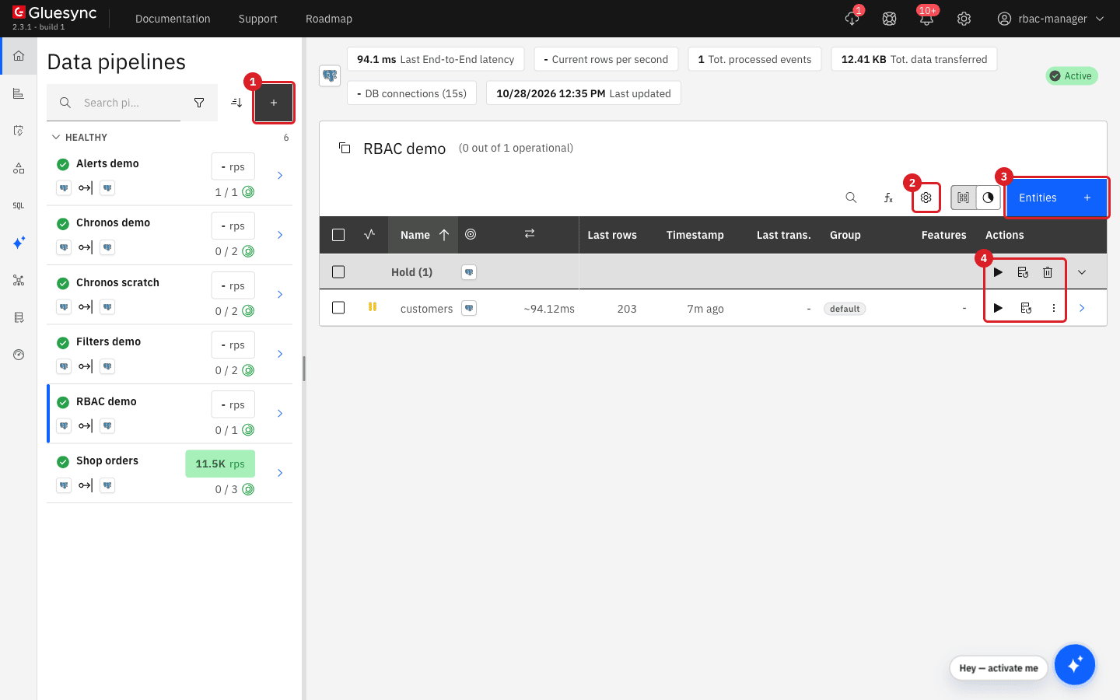1120x700 pixels.
Task: Start the customers entity with play icon
Action: tap(998, 308)
